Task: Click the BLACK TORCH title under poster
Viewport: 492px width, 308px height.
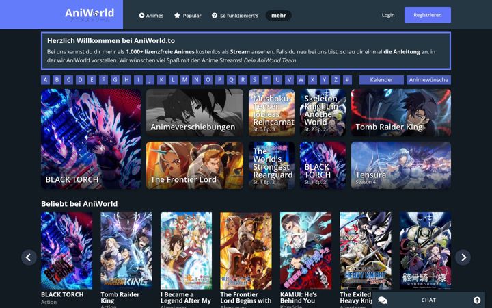Action: (x=62, y=294)
